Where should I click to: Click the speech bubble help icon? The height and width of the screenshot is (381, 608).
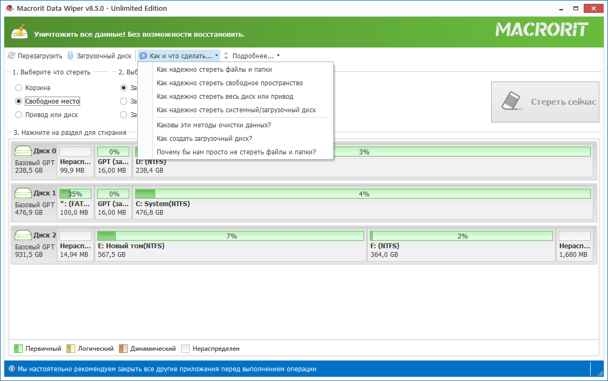click(143, 56)
